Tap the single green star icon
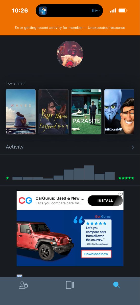Screen dimensions: 140x305 (x=7, y=178)
